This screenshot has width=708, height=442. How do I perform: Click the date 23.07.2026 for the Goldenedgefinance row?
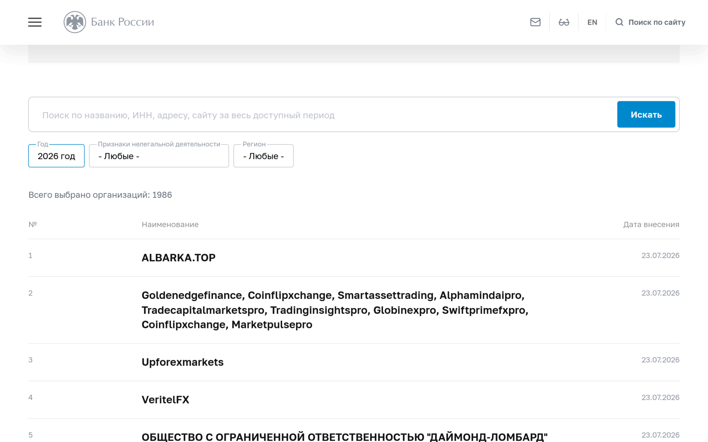pos(660,293)
